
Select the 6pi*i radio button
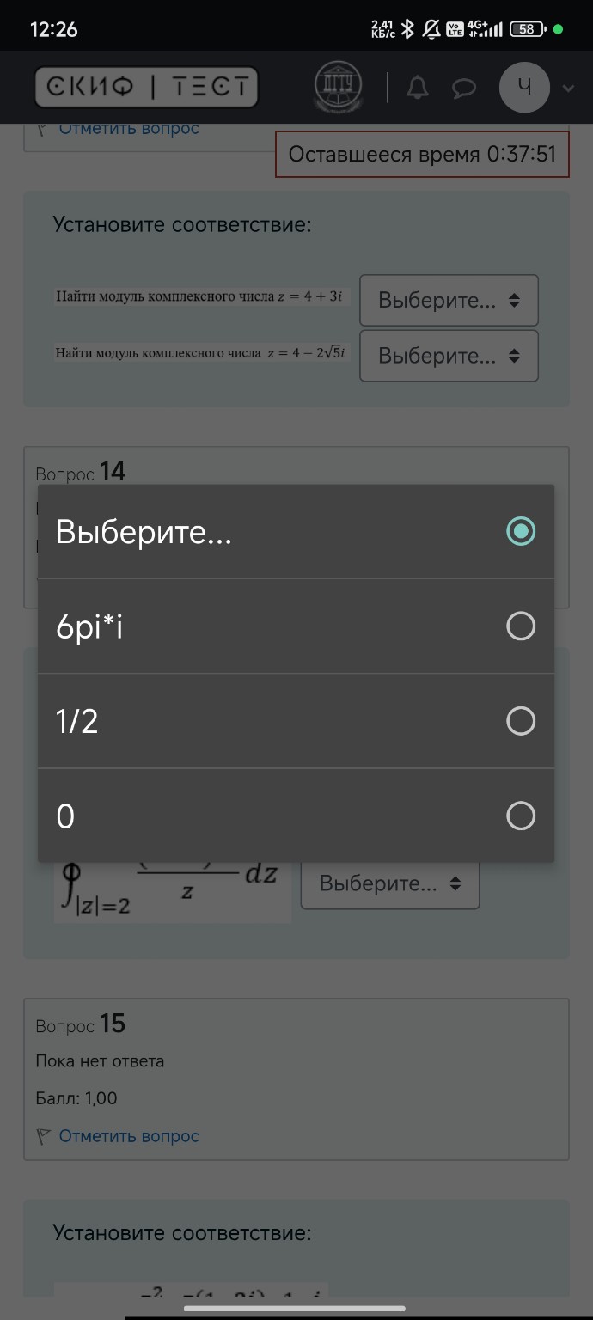tap(520, 626)
